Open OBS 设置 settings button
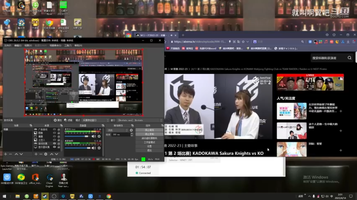This screenshot has width=357, height=200. pos(149,147)
